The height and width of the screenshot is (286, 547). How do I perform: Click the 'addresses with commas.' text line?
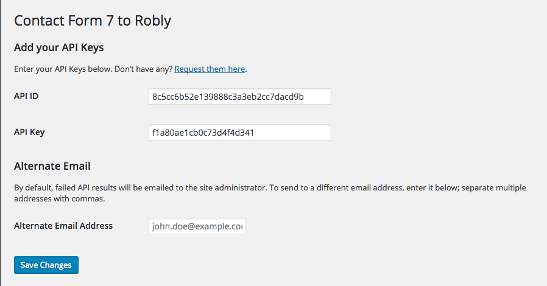[x=59, y=199]
